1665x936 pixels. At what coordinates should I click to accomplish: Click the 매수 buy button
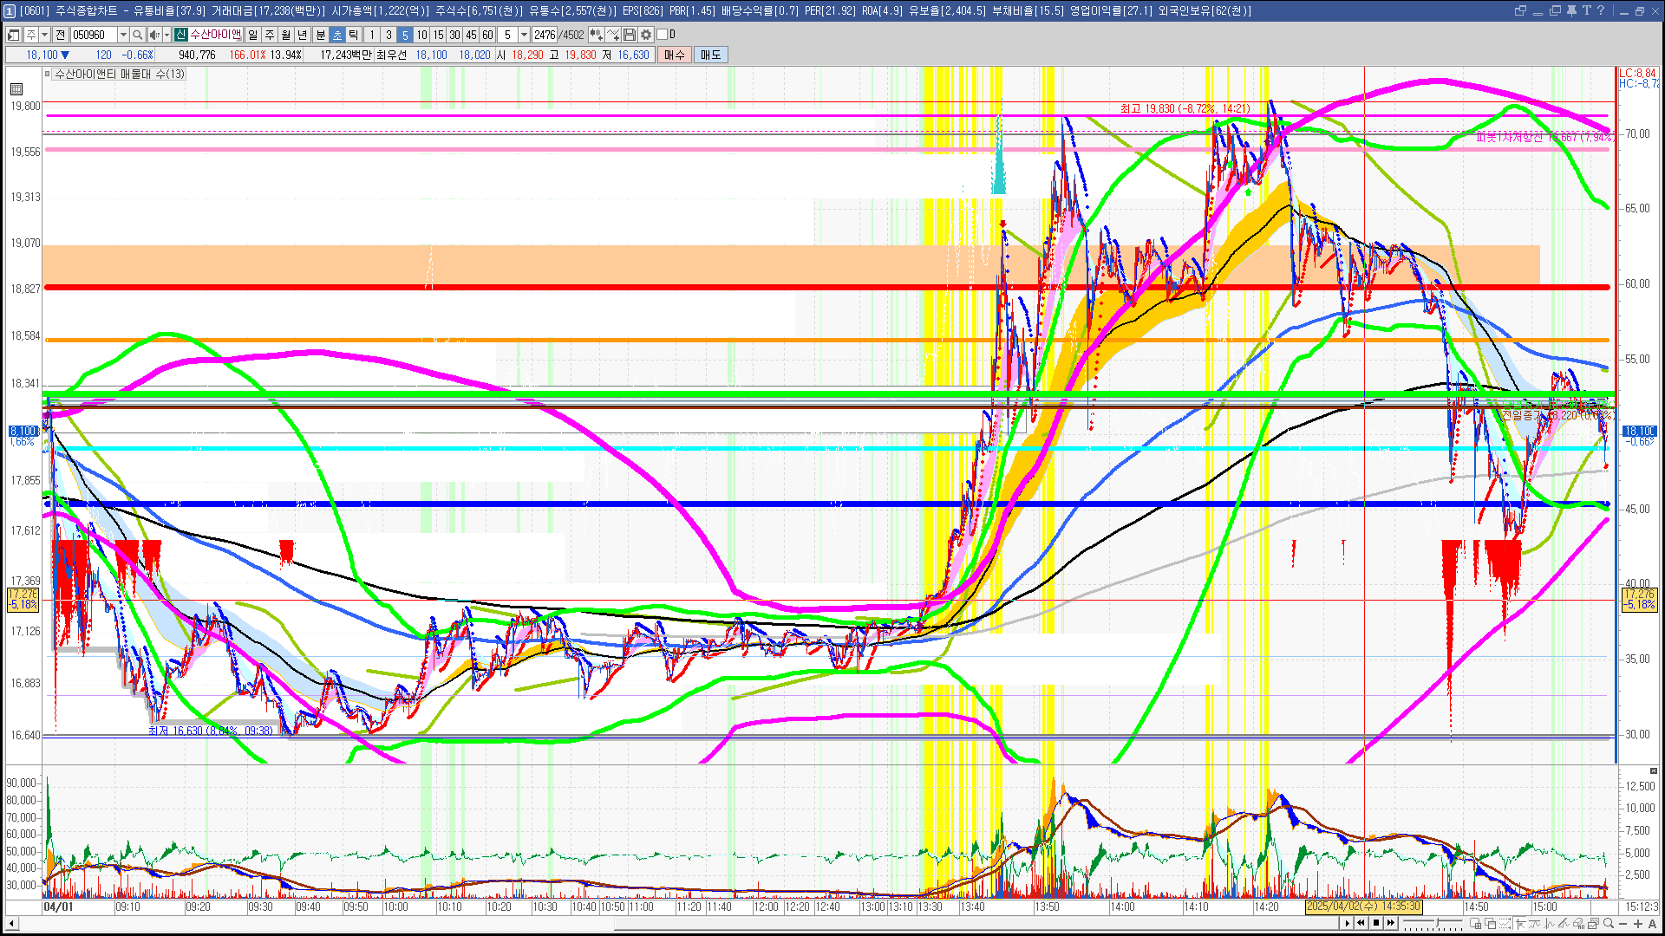click(x=674, y=55)
